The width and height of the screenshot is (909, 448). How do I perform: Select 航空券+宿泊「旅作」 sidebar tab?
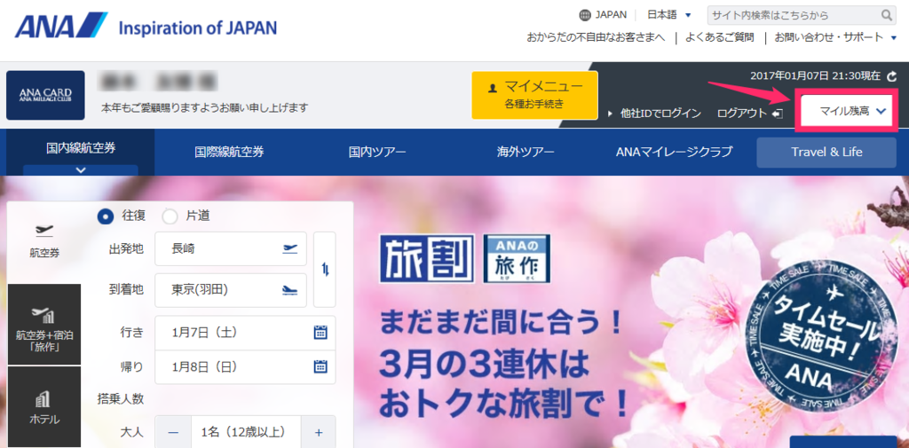pos(44,325)
